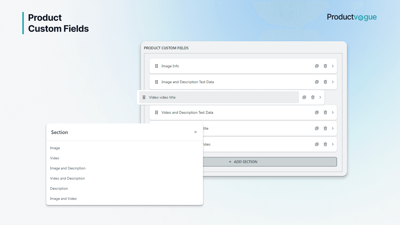Click drag handle of Video video title
The image size is (400, 225).
144,97
